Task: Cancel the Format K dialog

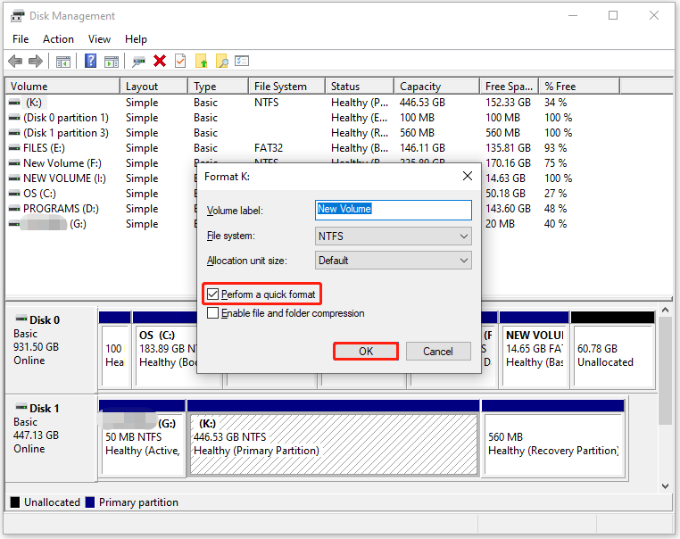Action: coord(437,351)
